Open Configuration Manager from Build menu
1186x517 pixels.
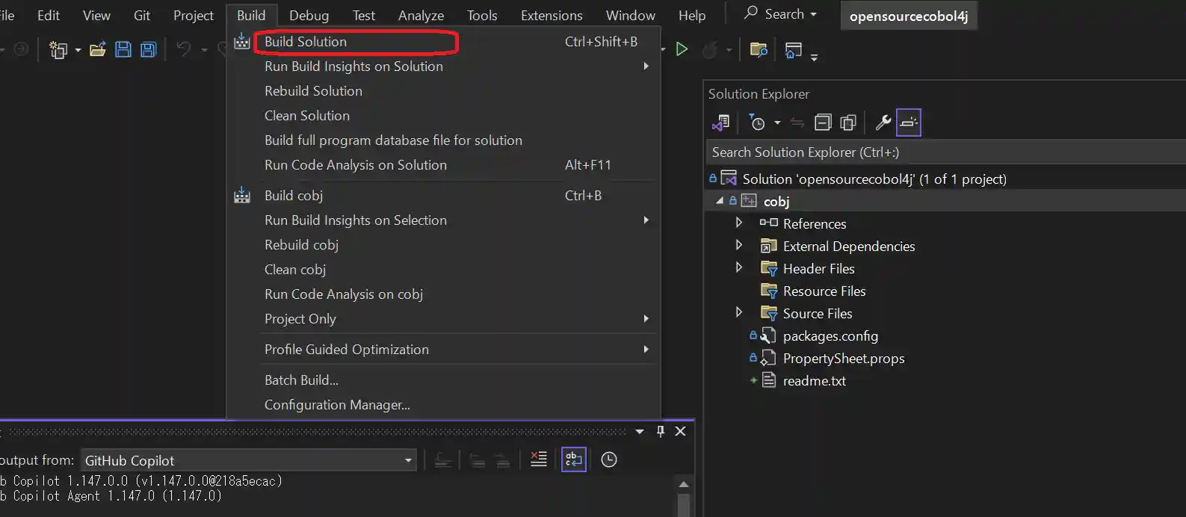pyautogui.click(x=337, y=405)
